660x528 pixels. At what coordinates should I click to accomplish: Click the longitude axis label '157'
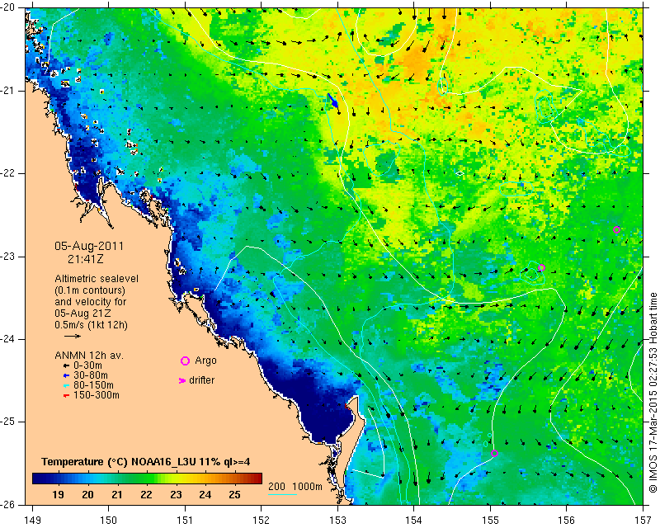coord(643,521)
